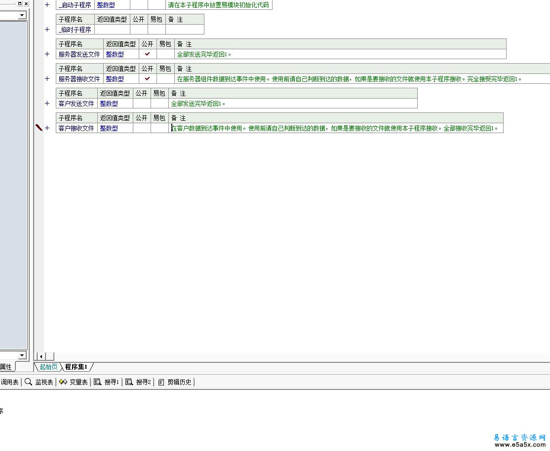Toggle 易包 cell for 服务器接收文件

pyautogui.click(x=165, y=79)
